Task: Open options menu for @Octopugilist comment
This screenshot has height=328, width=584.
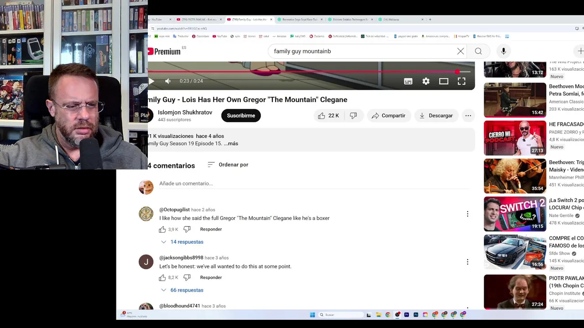Action: coord(467,214)
